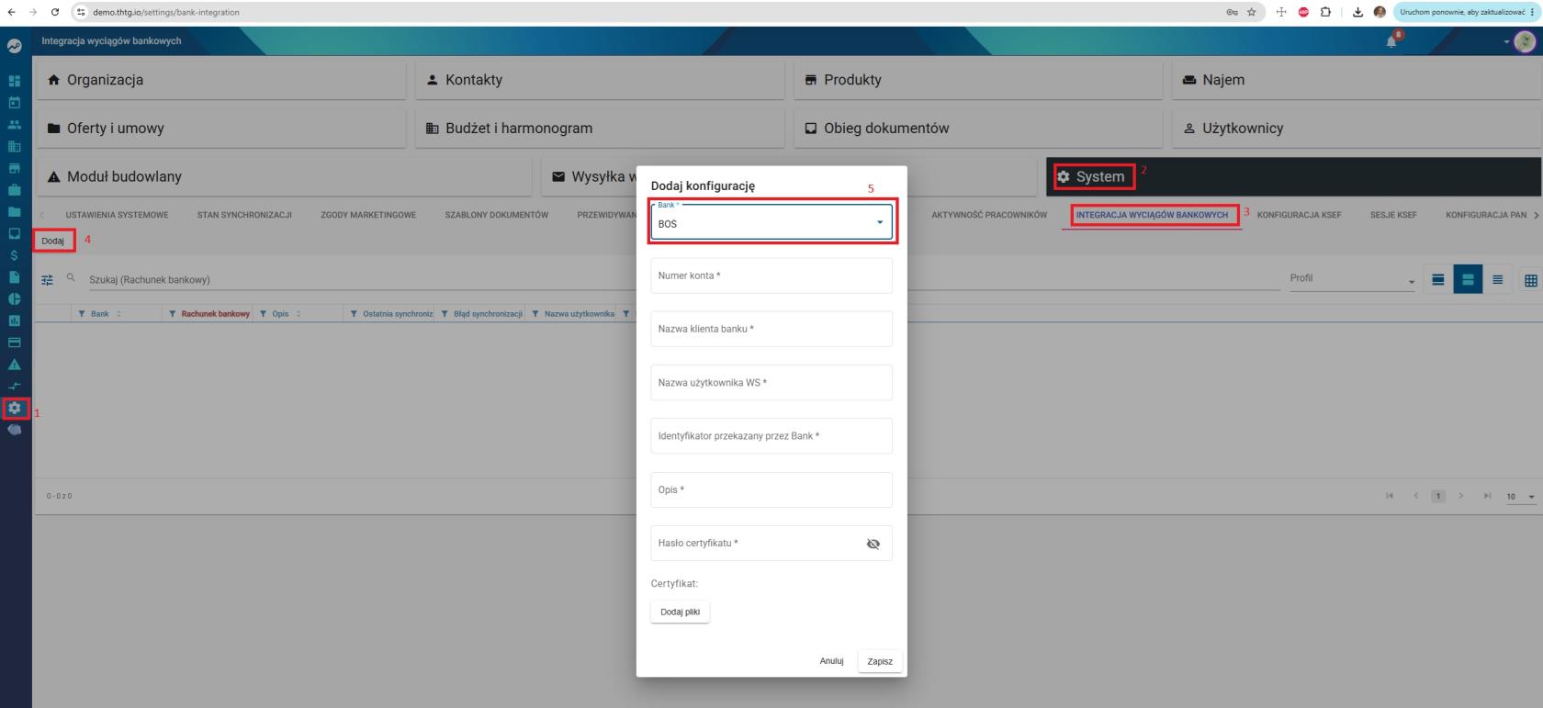Click the Numer konta input field
The width and height of the screenshot is (1543, 708).
(x=771, y=275)
